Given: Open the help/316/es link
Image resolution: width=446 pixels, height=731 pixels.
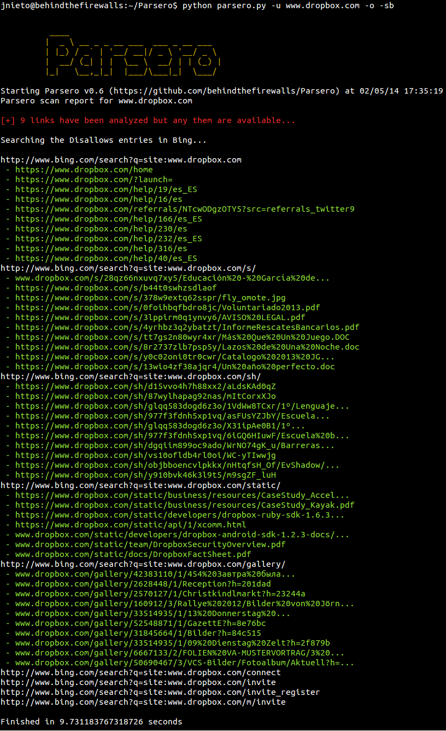Looking at the screenshot, I should pyautogui.click(x=101, y=248).
